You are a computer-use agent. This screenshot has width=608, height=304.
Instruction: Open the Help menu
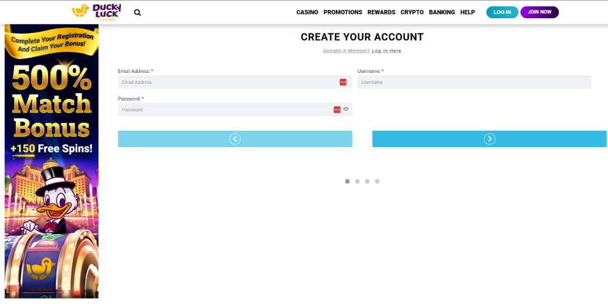click(x=468, y=12)
